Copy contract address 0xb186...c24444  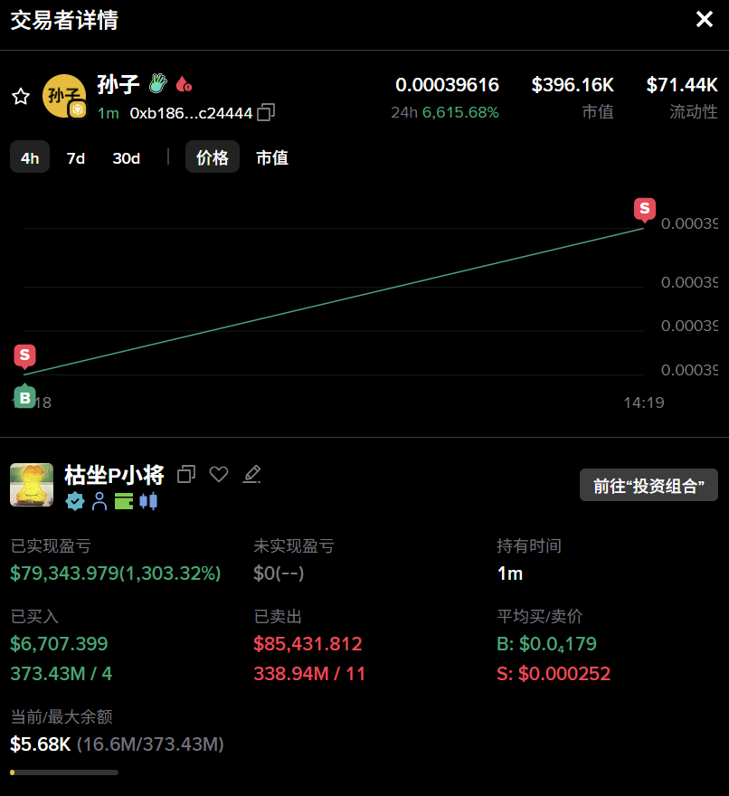tap(266, 112)
